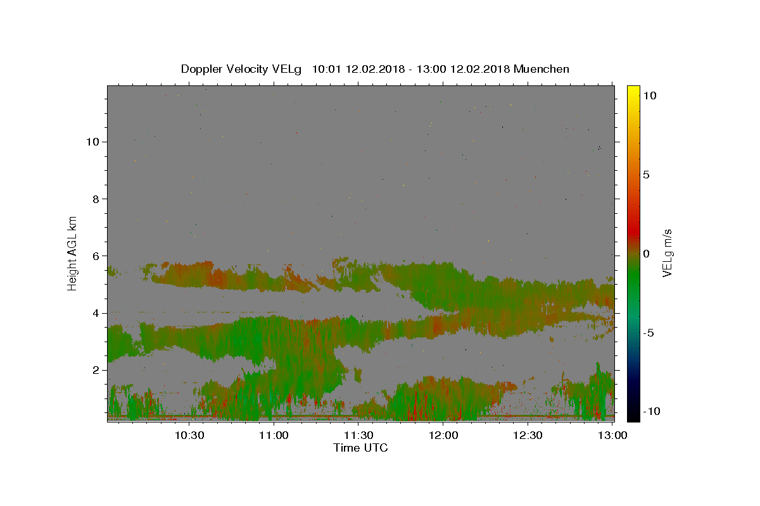Click the height tick label 8
The image size is (760, 506).
(x=95, y=199)
